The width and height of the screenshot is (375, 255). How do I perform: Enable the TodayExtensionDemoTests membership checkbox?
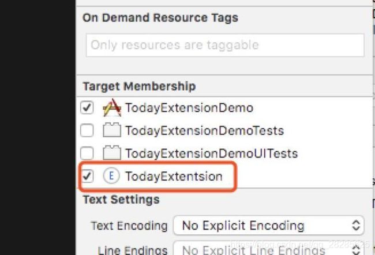87,130
